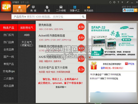Open the 首页 home tab
Screen dimensions: 138x104
(x=20, y=9)
